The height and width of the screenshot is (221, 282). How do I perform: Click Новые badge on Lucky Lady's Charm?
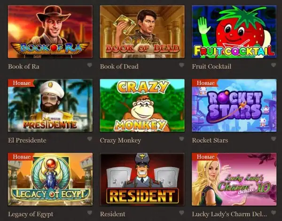[205, 157]
